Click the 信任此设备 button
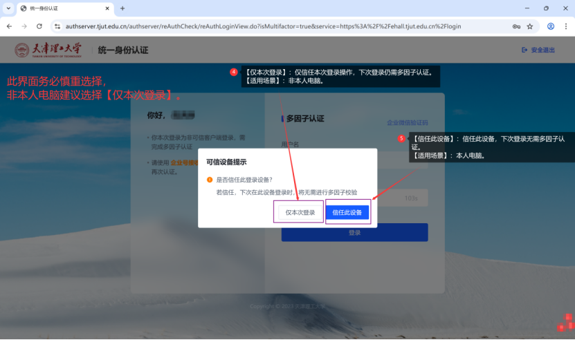The image size is (575, 340). pyautogui.click(x=347, y=212)
